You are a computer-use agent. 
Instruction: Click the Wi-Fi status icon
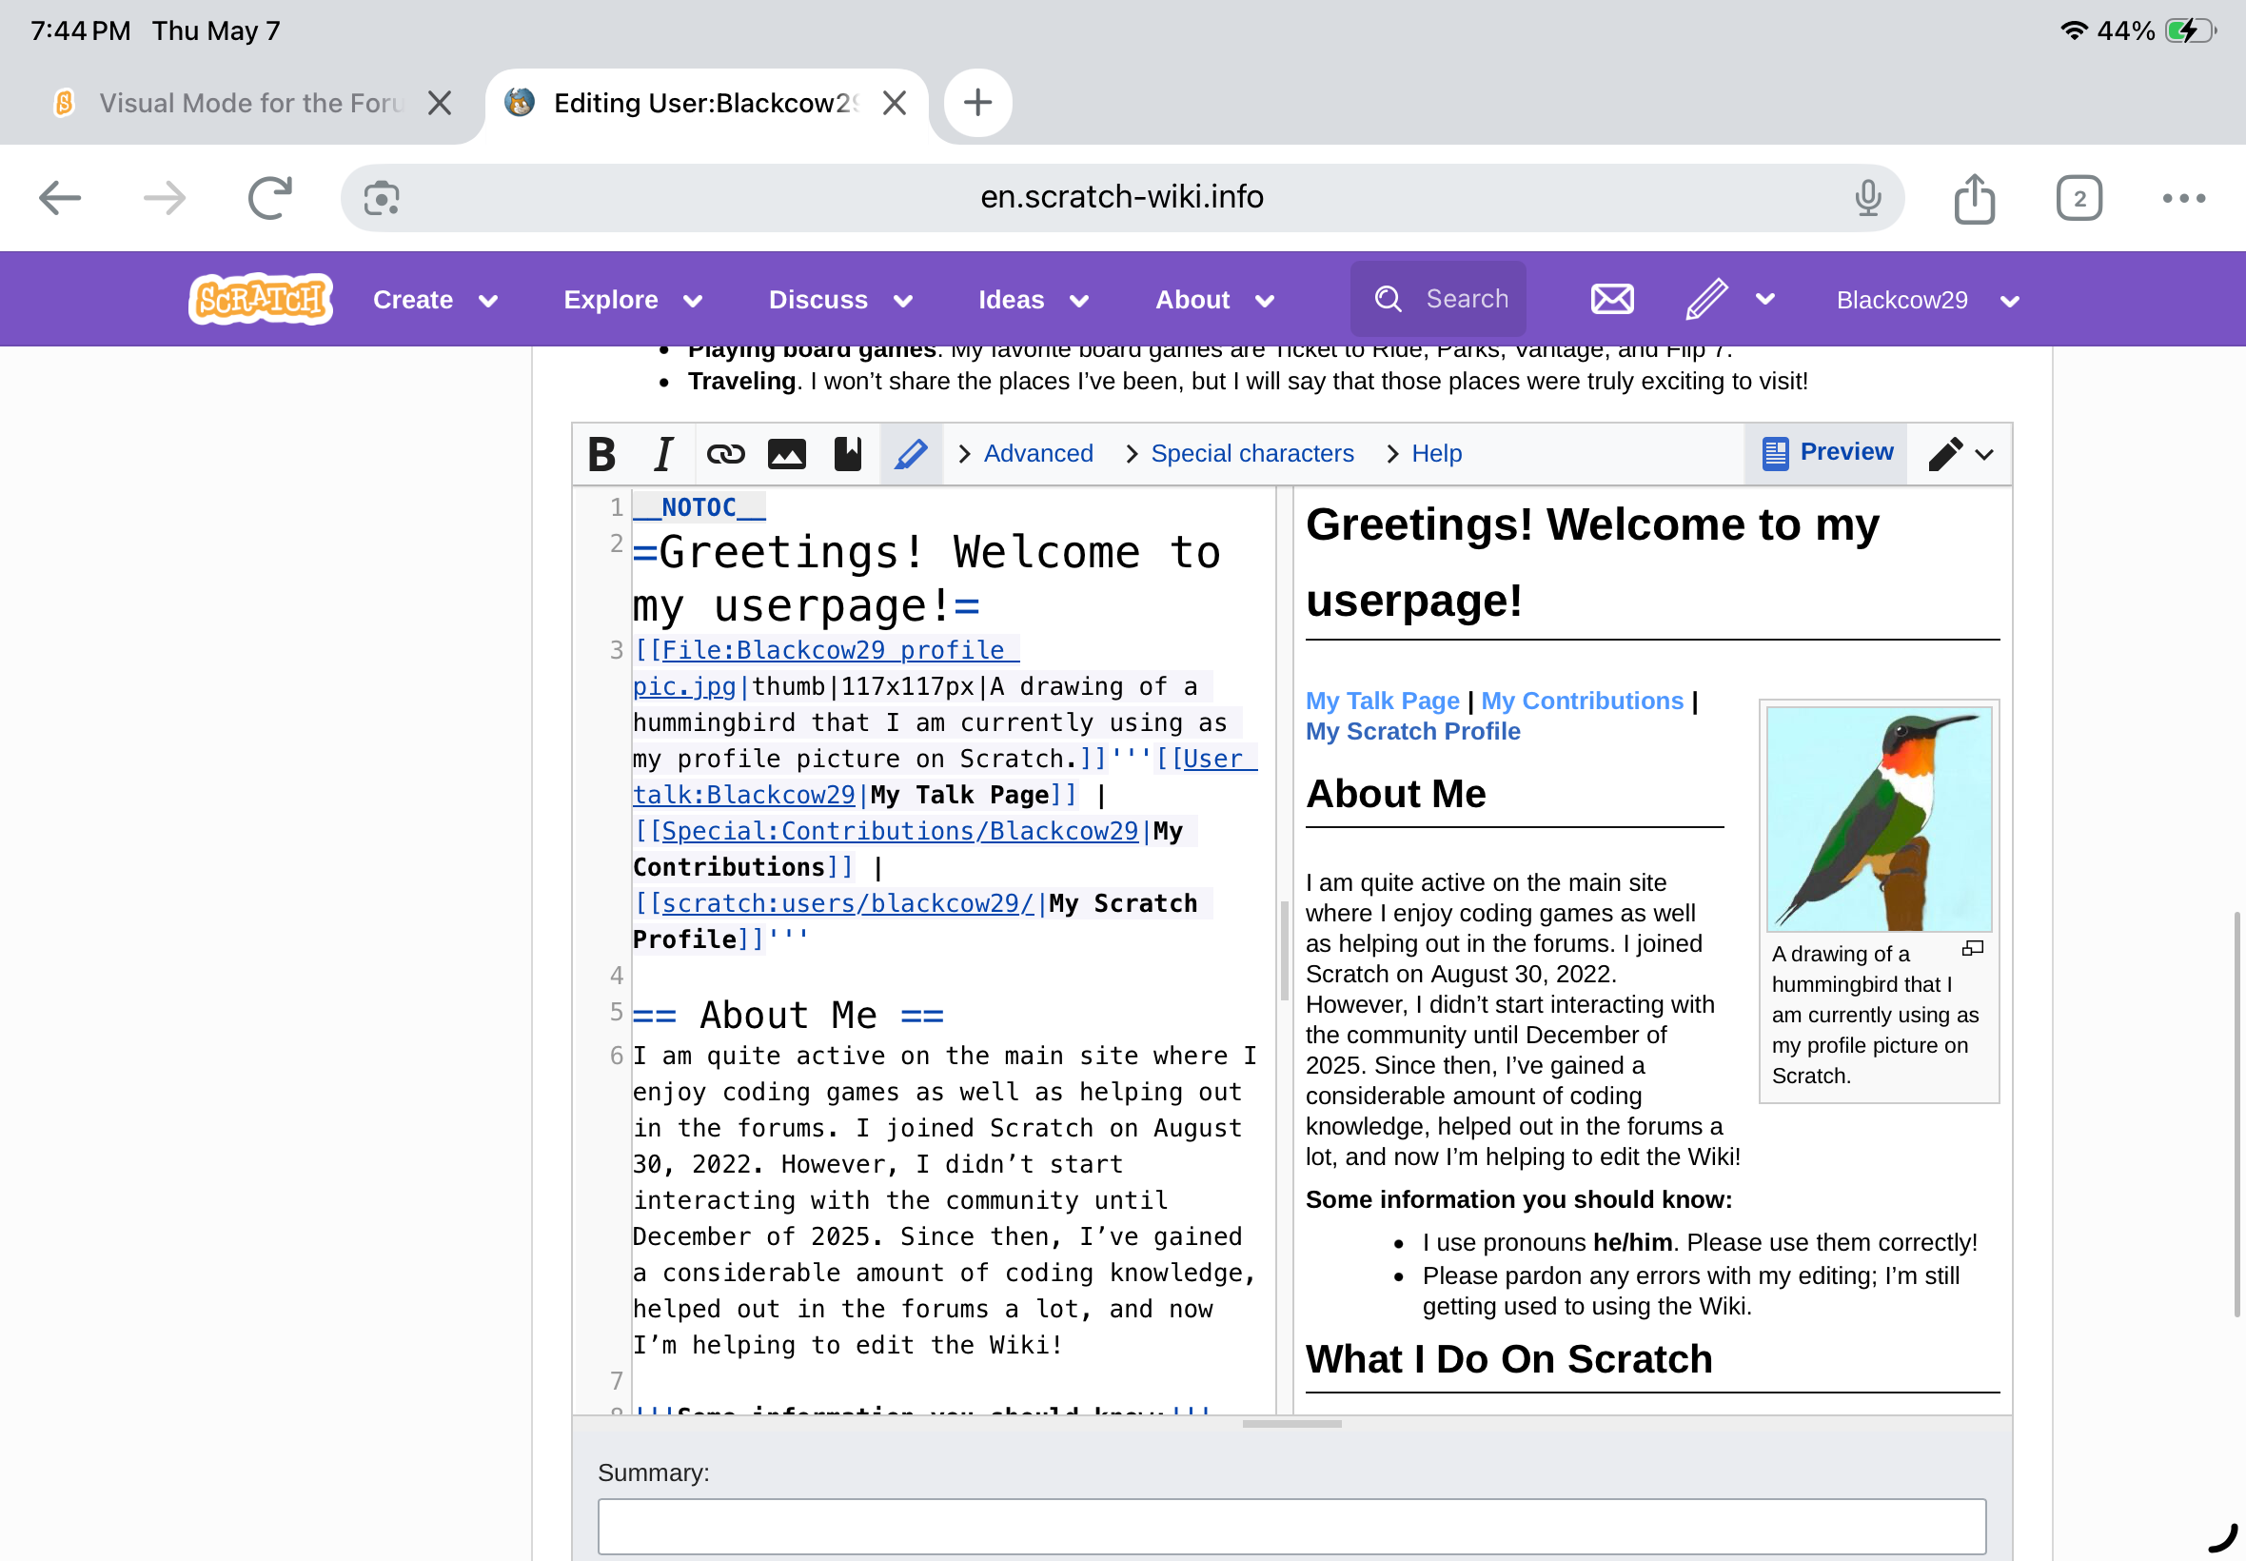tap(2074, 30)
